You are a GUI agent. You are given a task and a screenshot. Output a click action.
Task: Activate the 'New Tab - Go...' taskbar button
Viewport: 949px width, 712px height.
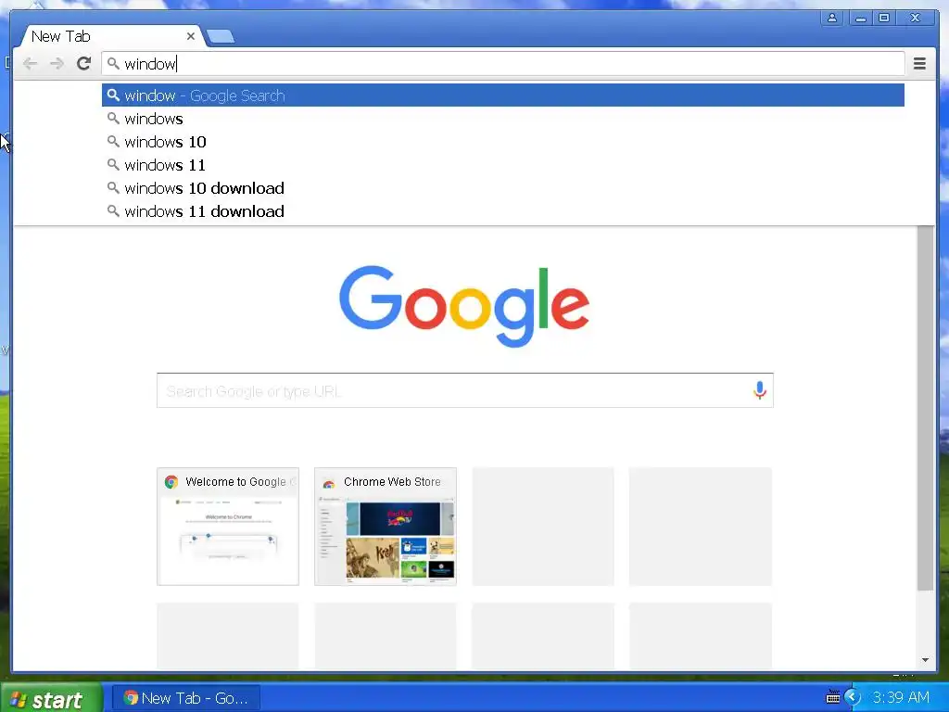pyautogui.click(x=187, y=698)
